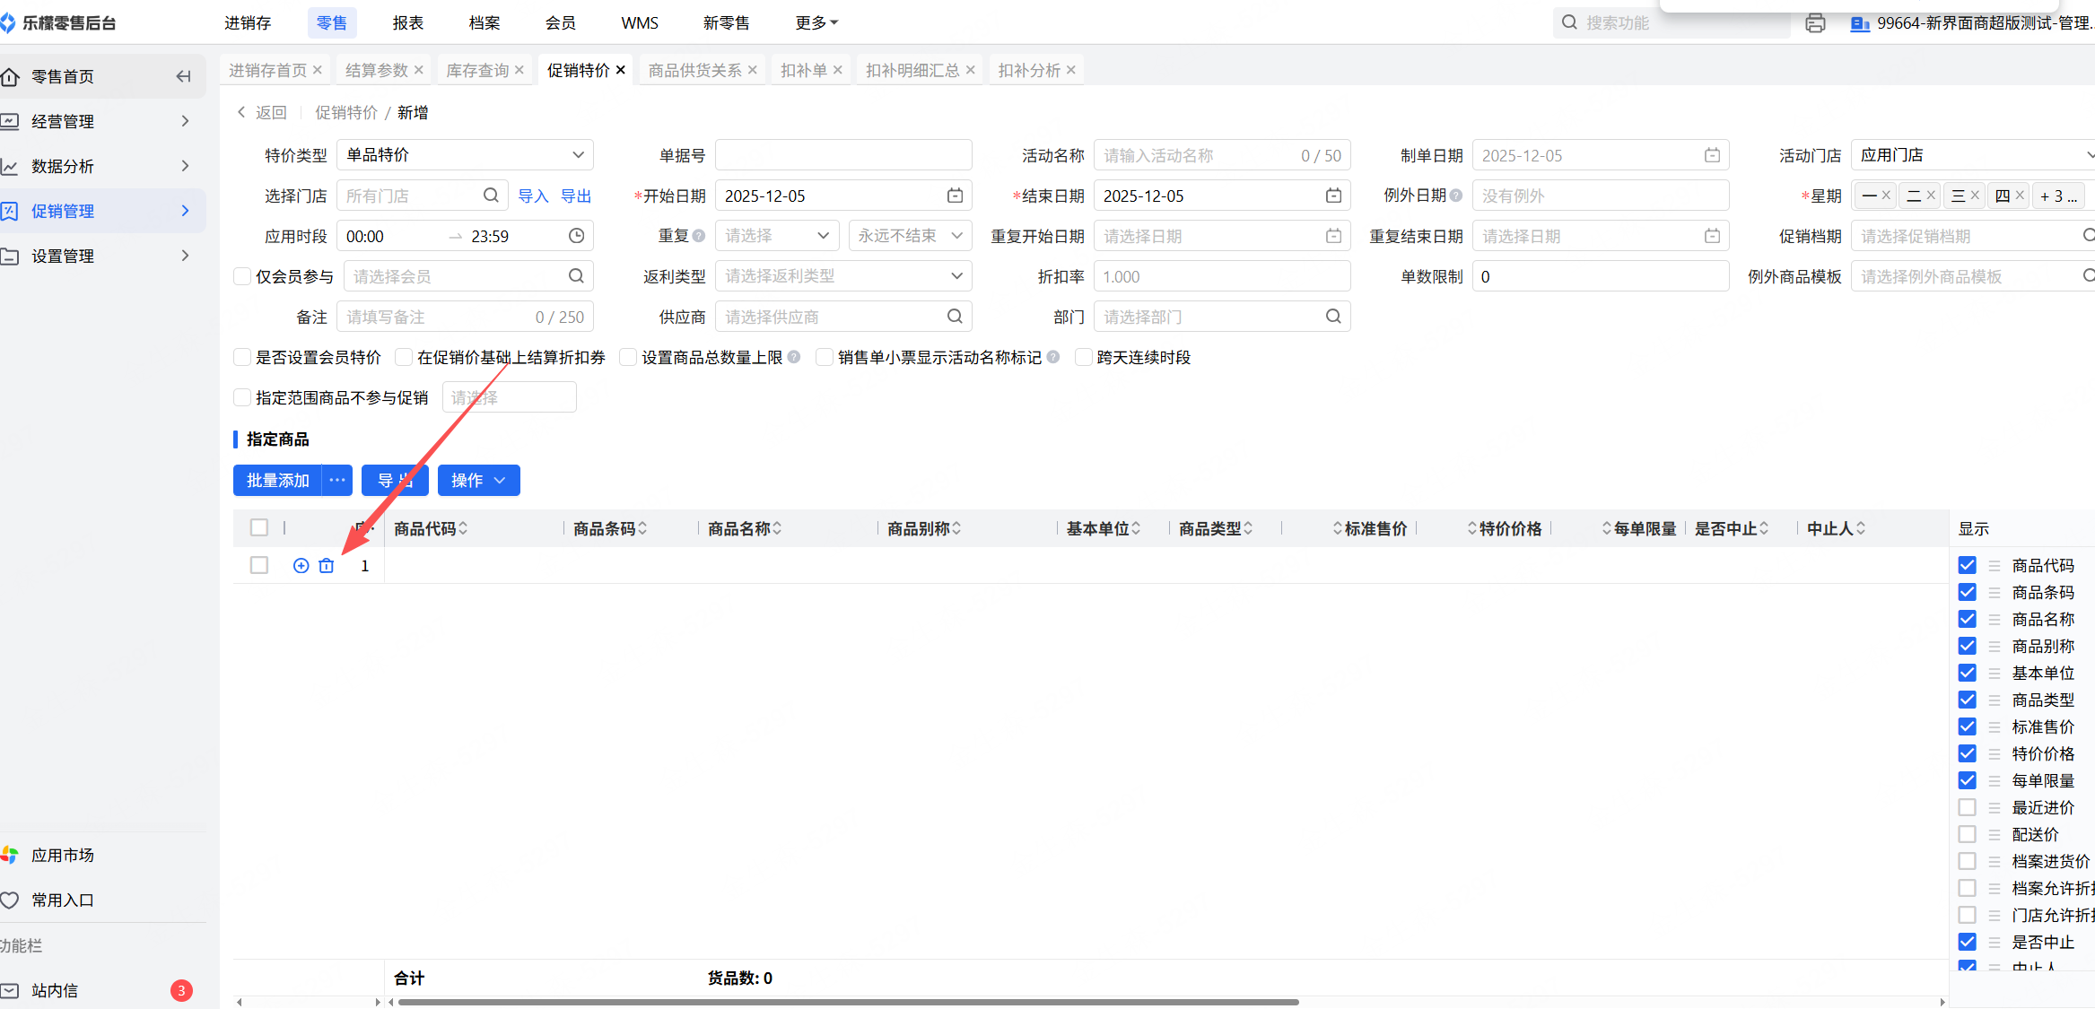Expand the 返利类型 dropdown
The height and width of the screenshot is (1009, 2095).
tap(843, 276)
